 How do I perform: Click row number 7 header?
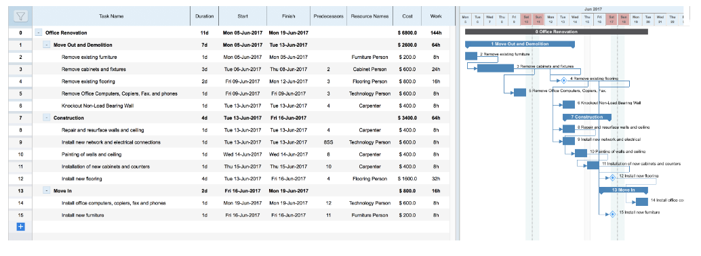[x=20, y=117]
